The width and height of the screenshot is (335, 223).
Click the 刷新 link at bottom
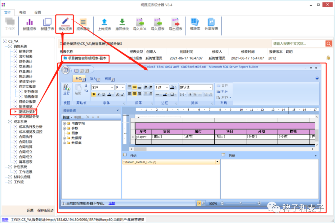[5, 220]
